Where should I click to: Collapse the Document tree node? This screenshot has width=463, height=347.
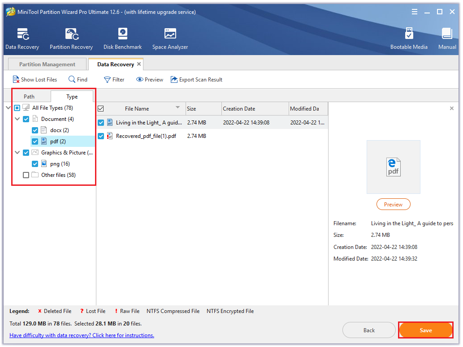tap(17, 119)
